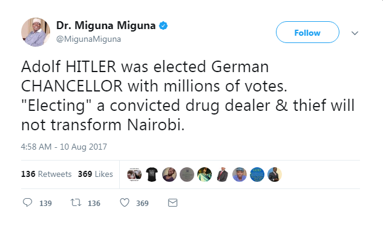383x226 pixels.
Task: Click the man in suit avatar at the end of the row
Action: (275, 174)
